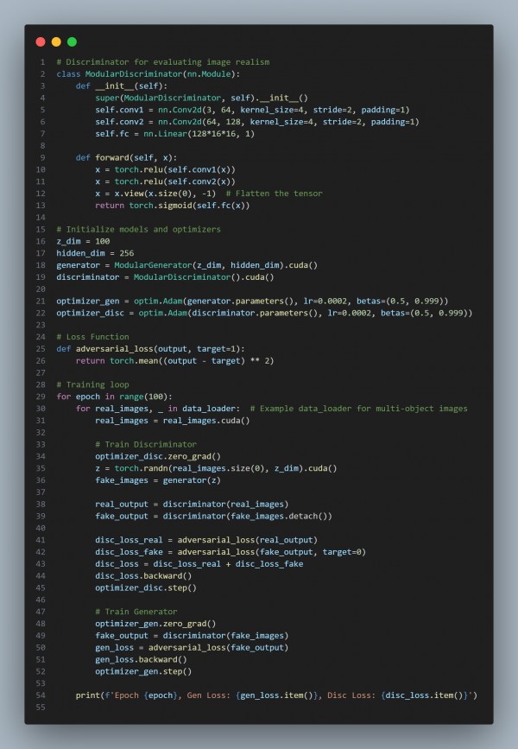This screenshot has height=749, width=518.
Task: Click the yellow minimize dot
Action: coord(56,42)
